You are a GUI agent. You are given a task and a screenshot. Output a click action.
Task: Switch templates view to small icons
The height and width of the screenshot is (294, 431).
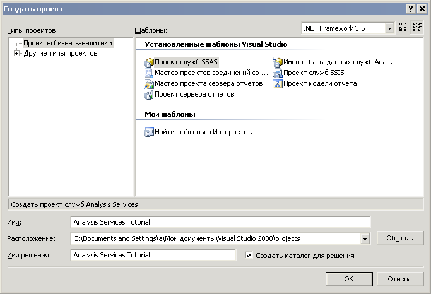[x=417, y=27]
